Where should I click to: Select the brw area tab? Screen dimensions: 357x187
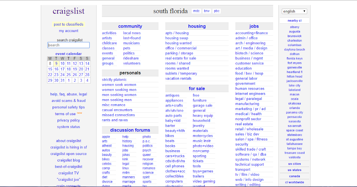207,11
